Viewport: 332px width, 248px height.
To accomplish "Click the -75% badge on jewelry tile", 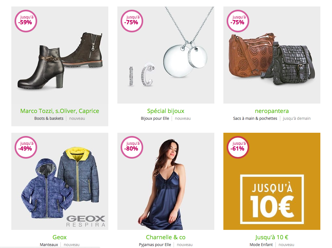I will [132, 21].
